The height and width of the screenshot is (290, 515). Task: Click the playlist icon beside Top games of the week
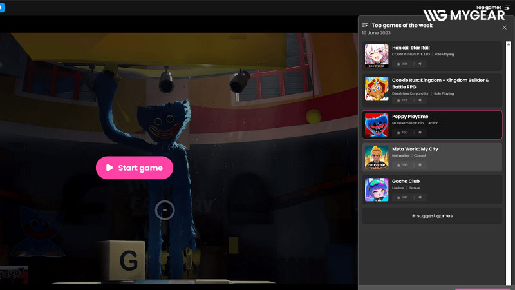tap(364, 25)
